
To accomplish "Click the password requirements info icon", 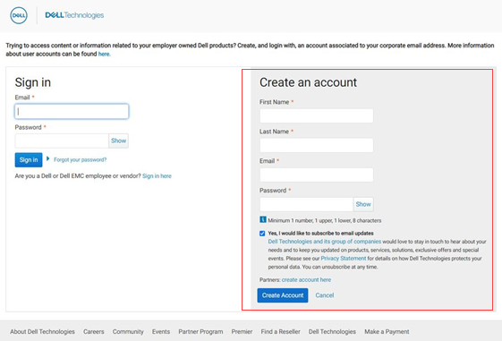I will click(x=262, y=219).
